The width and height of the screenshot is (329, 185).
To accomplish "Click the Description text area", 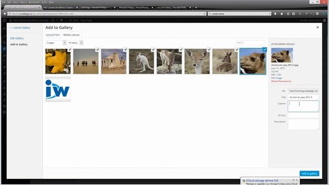I will click(x=303, y=124).
